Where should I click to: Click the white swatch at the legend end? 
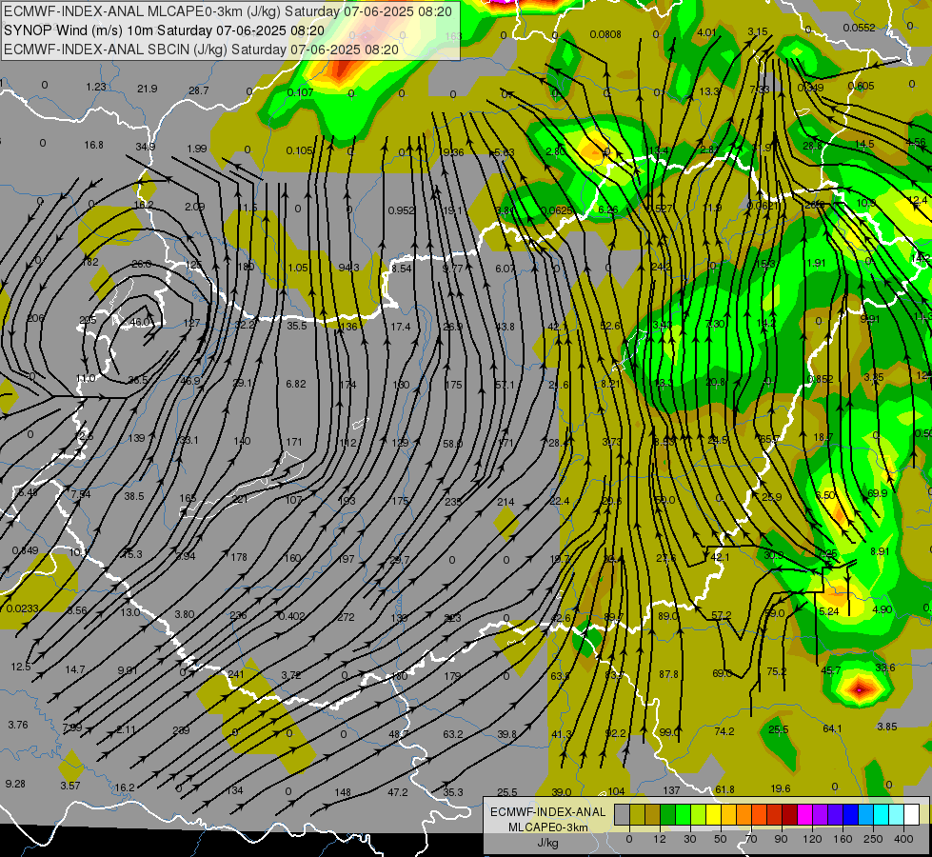[911, 814]
